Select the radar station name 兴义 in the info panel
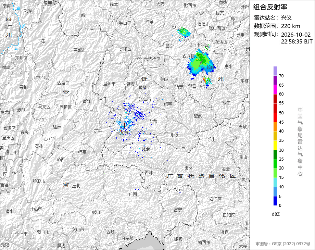Image resolution: width=315 pixels, height=250 pixels. click(286, 18)
